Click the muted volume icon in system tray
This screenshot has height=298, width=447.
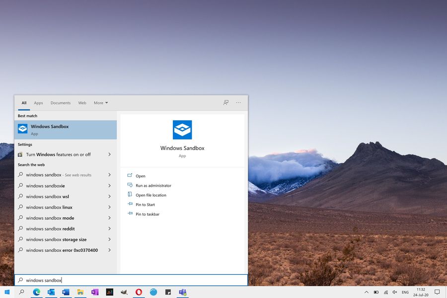click(x=395, y=292)
